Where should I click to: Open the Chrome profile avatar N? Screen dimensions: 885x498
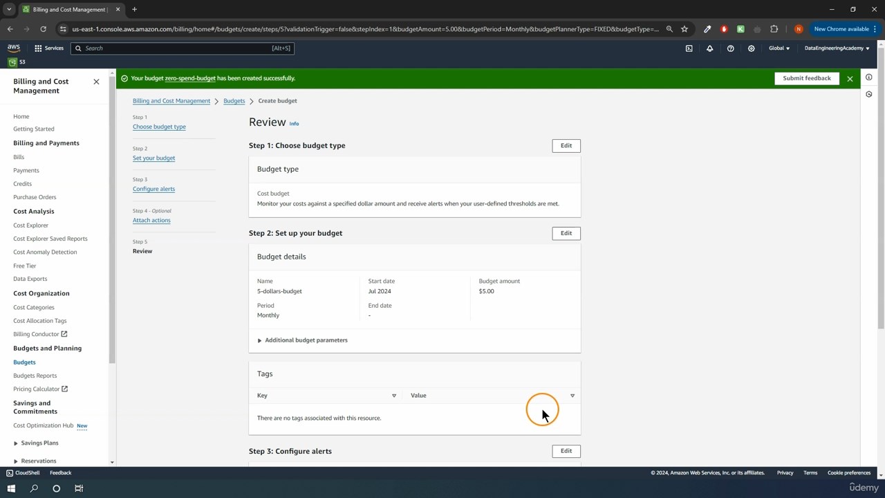click(x=799, y=29)
